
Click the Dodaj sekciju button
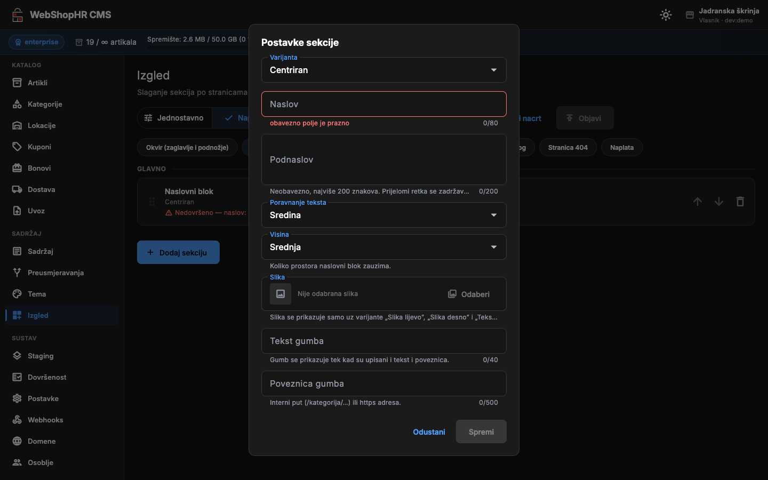[178, 252]
